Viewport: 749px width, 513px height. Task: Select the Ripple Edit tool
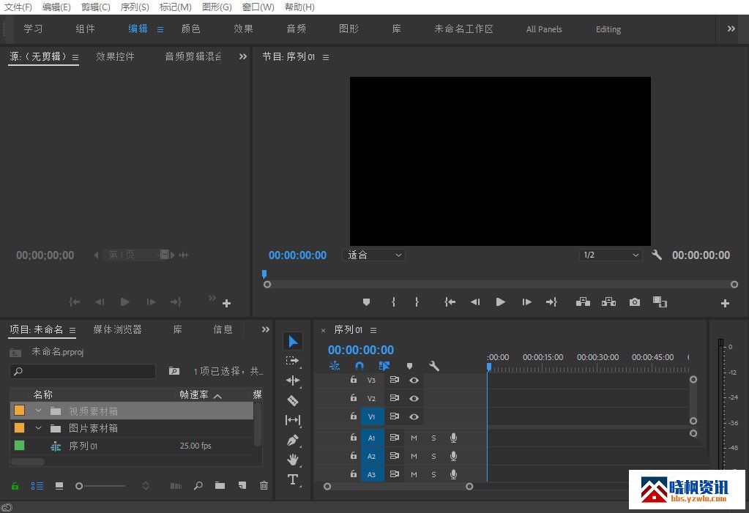[293, 381]
